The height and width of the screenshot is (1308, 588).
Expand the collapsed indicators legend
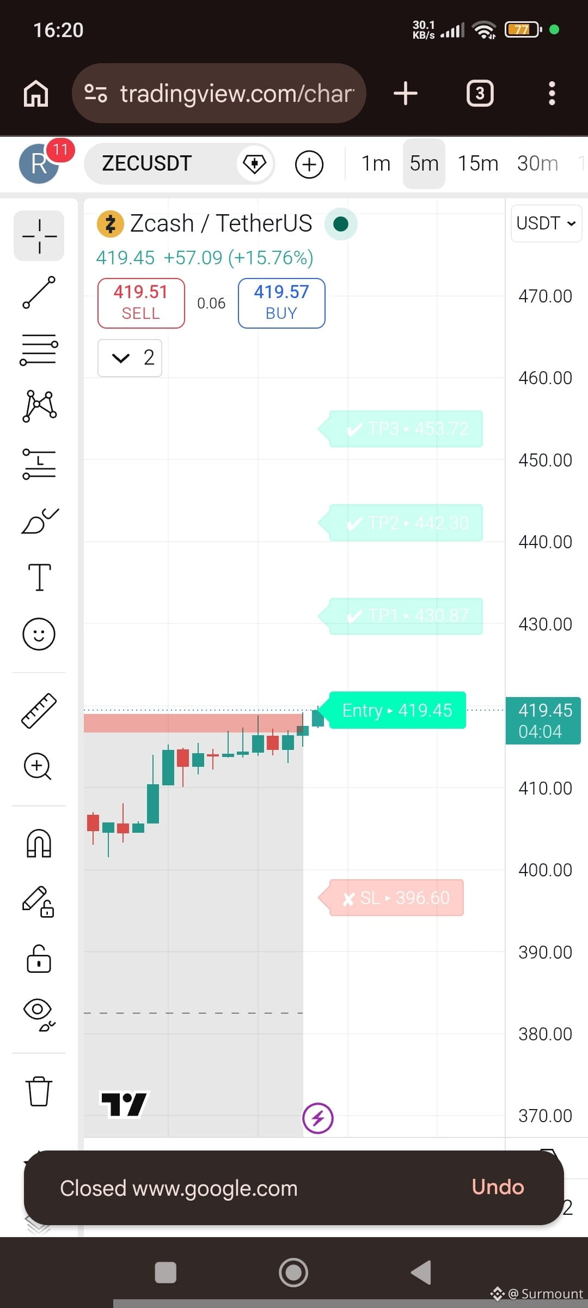(x=130, y=358)
